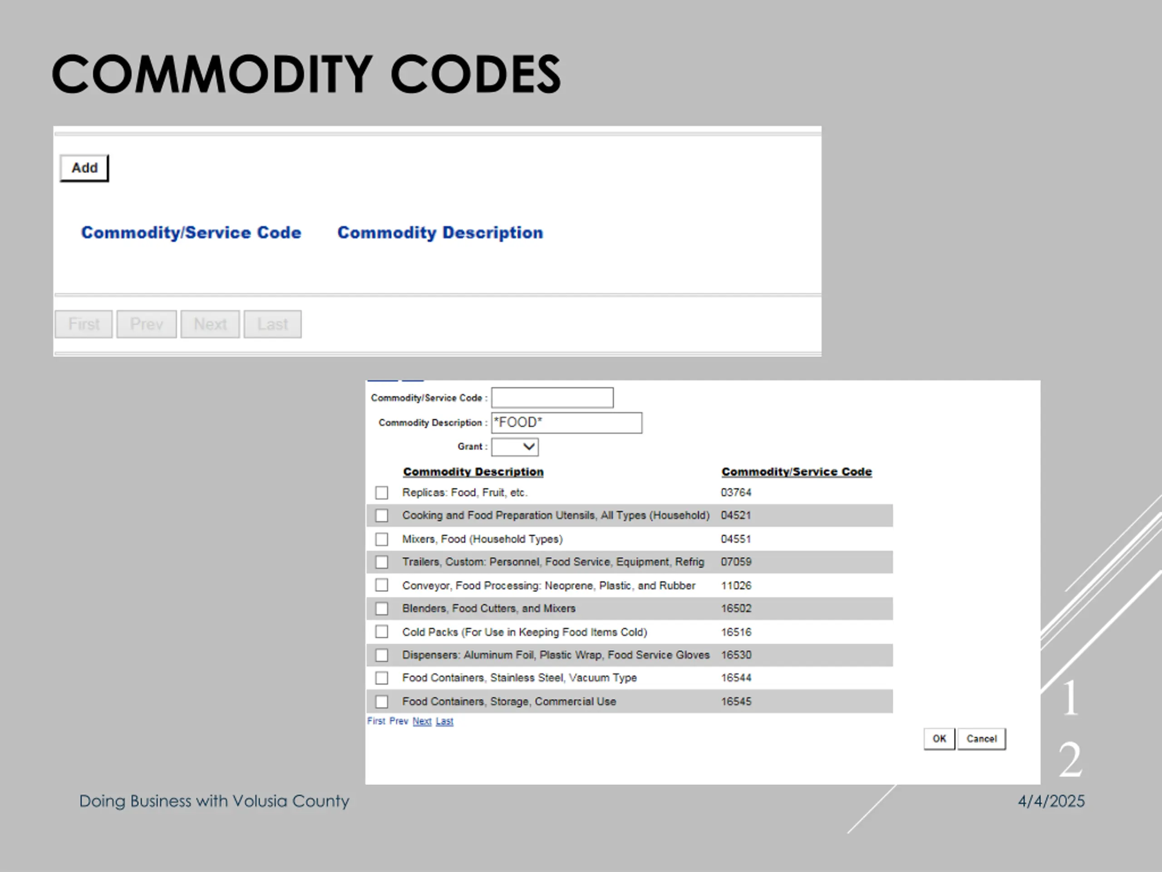
Task: Click 'Mixers, Food (Household Types)' description
Action: 482,539
